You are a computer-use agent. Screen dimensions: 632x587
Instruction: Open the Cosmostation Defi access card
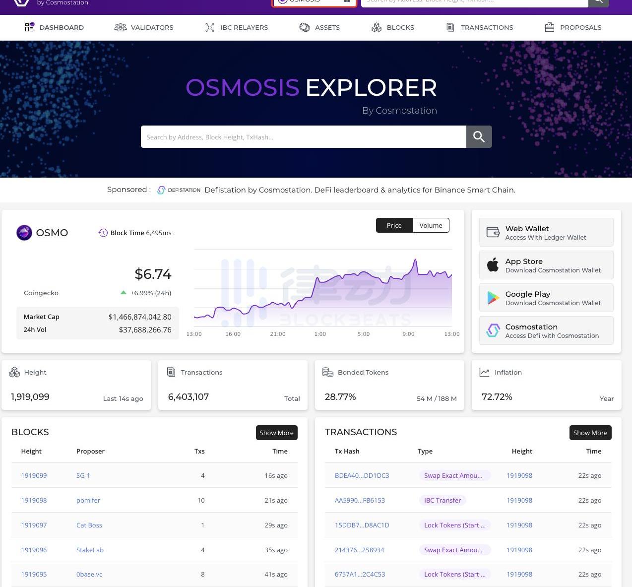pos(546,330)
